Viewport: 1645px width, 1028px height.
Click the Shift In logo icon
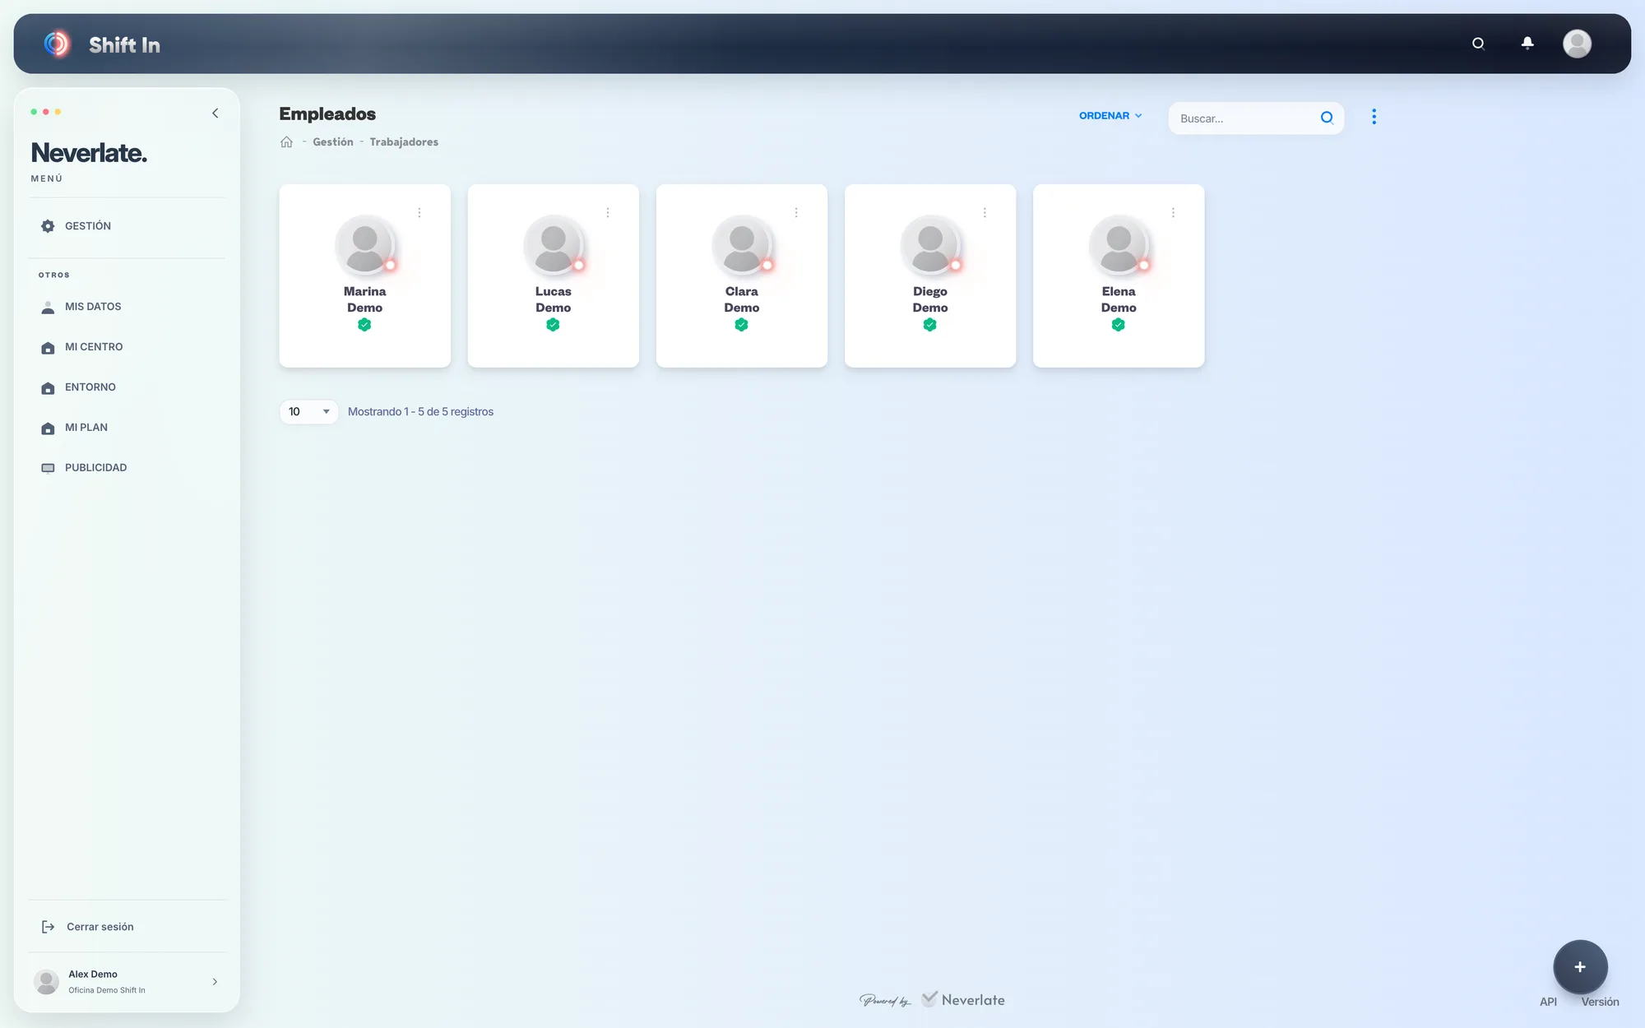pos(57,44)
